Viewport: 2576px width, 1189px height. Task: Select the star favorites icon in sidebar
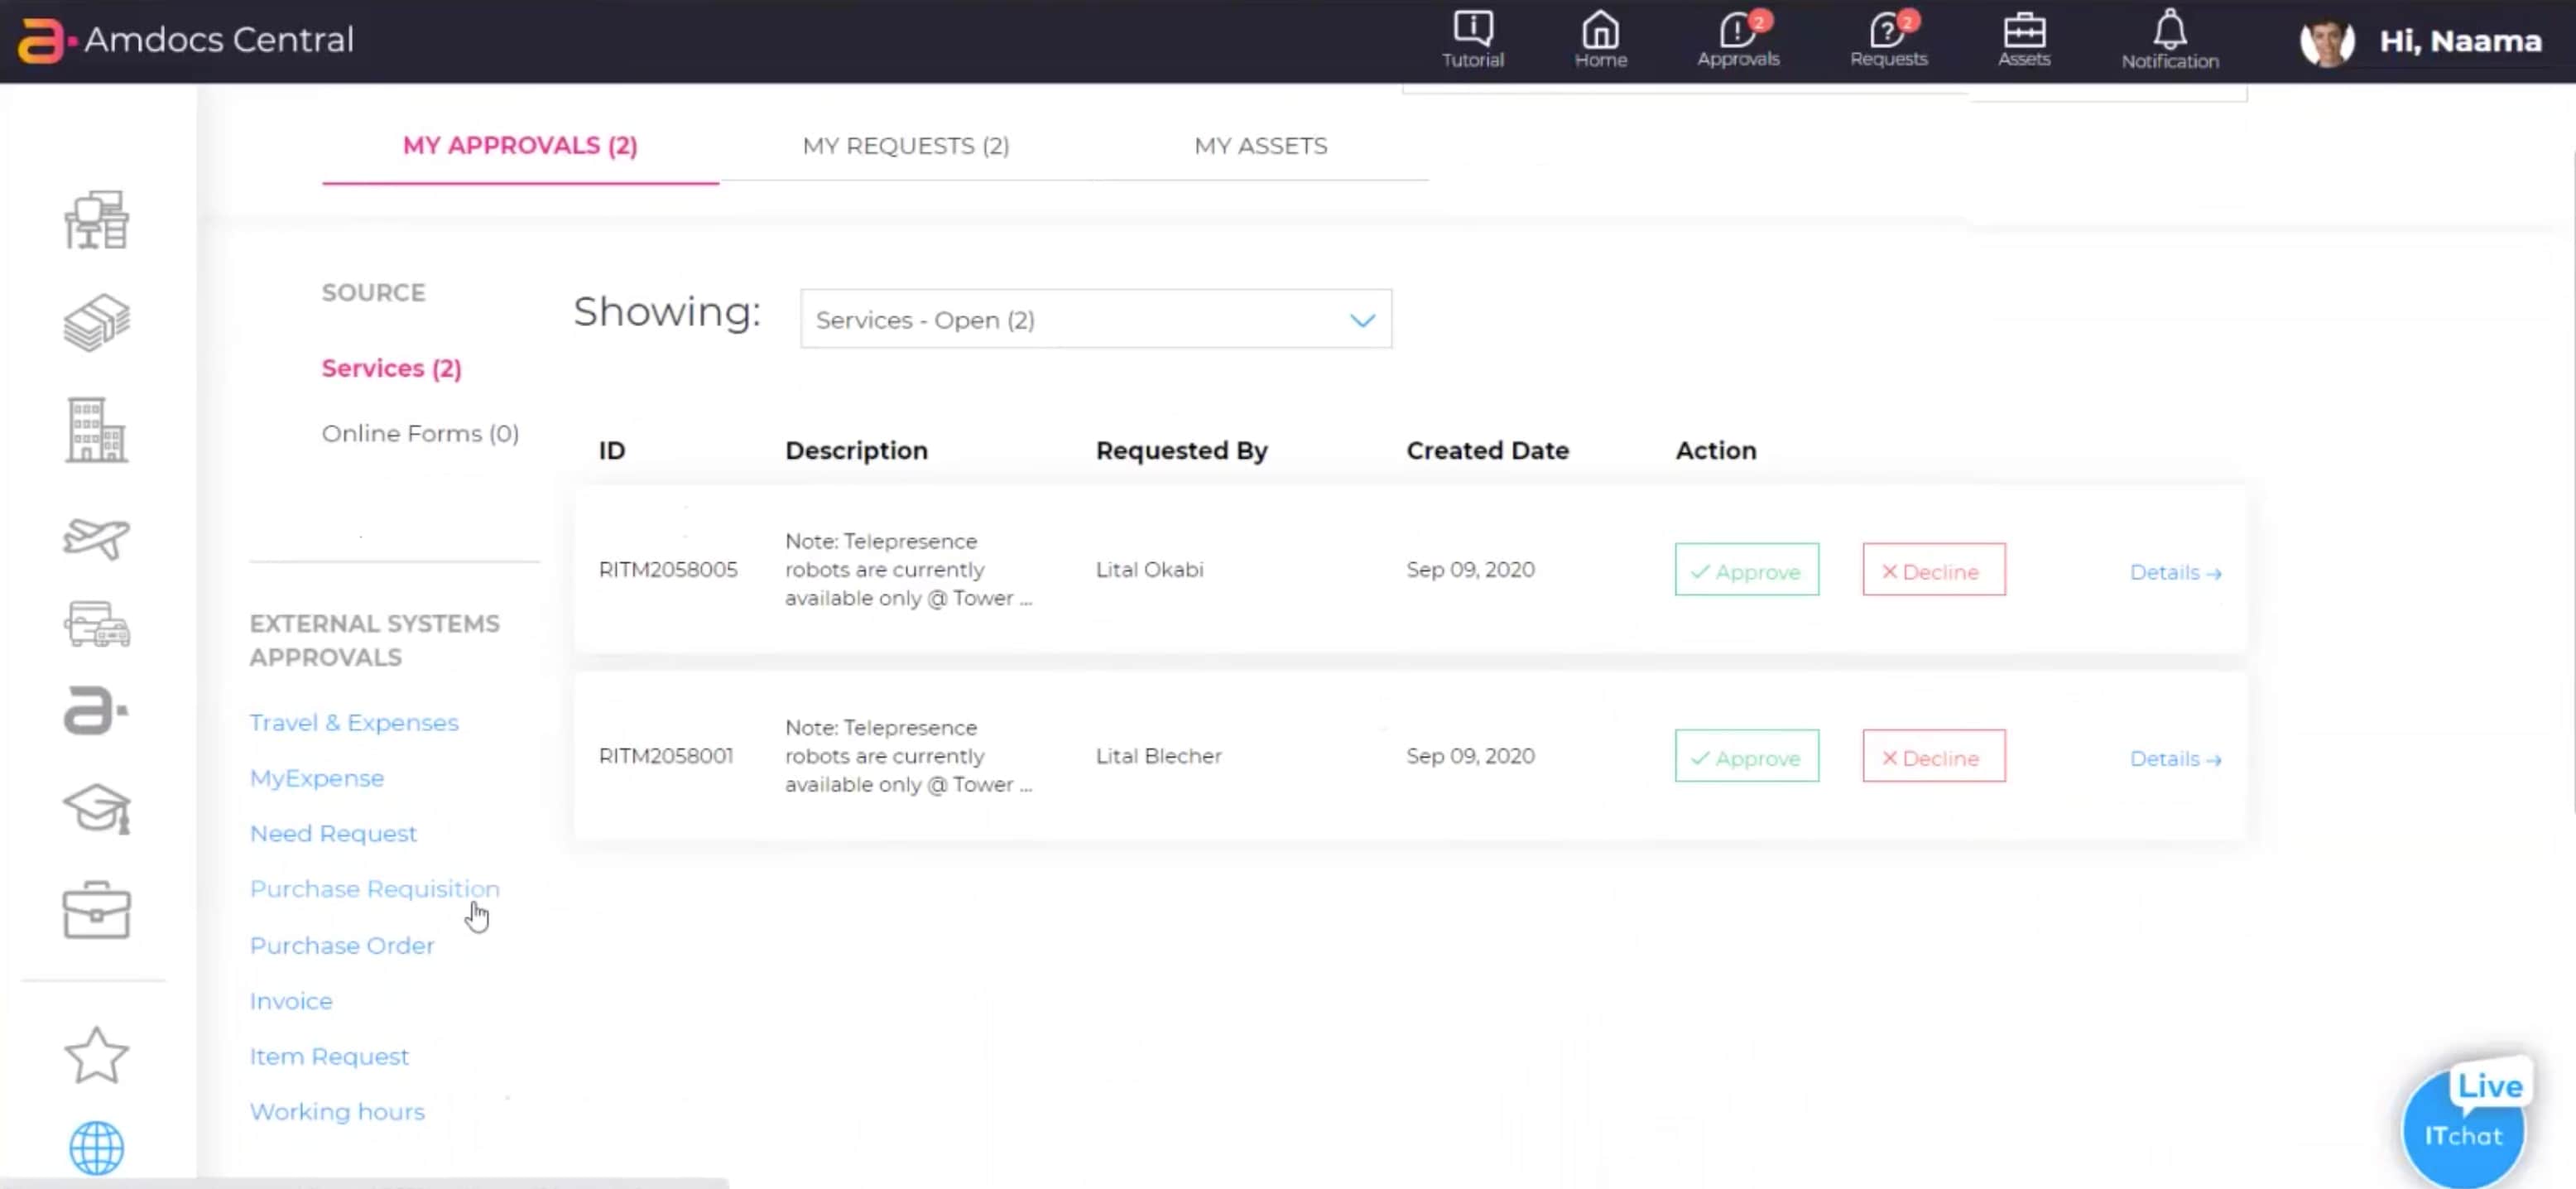point(97,1053)
